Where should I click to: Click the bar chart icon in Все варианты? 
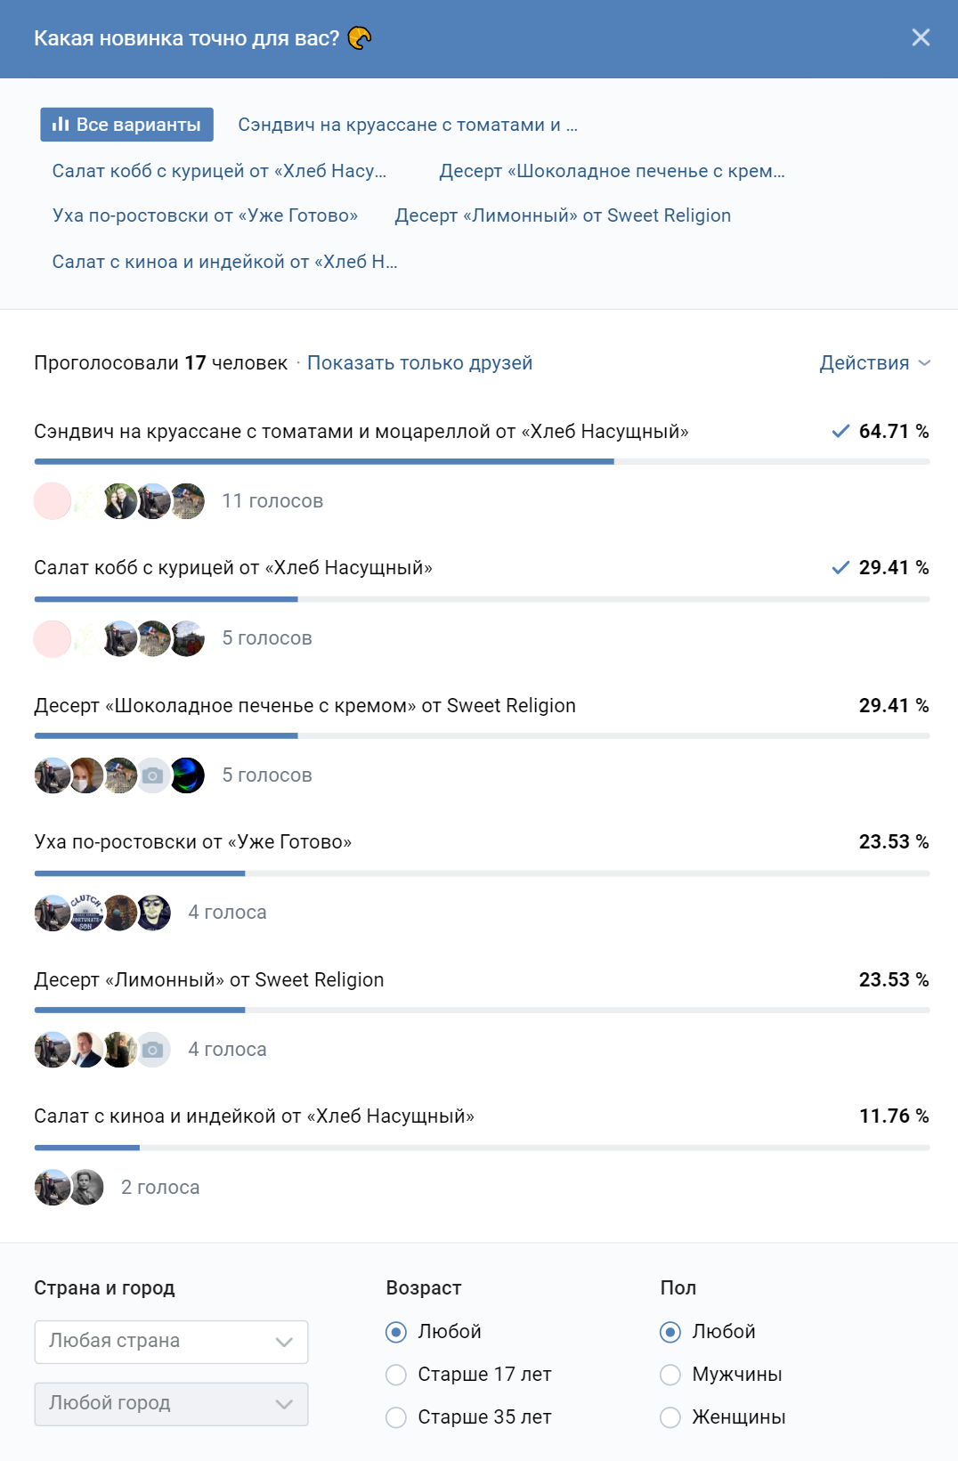click(x=61, y=125)
